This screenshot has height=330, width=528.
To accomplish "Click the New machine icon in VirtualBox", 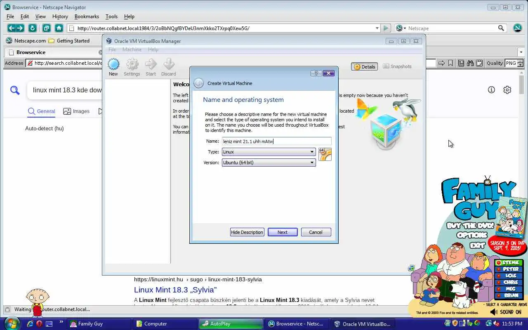I will click(x=113, y=64).
